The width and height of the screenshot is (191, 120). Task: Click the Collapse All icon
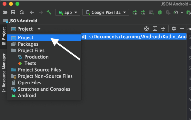tap(163, 29)
